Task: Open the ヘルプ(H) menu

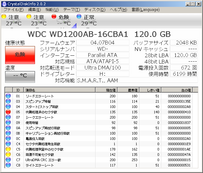Action: click(118, 10)
